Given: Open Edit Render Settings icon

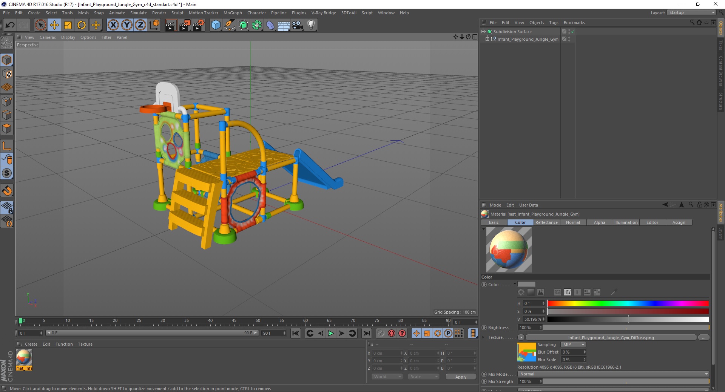Looking at the screenshot, I should point(199,25).
